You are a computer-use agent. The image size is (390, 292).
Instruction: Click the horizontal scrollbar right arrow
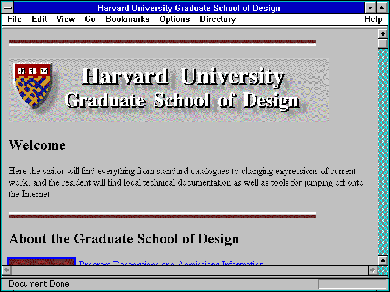tap(372, 270)
